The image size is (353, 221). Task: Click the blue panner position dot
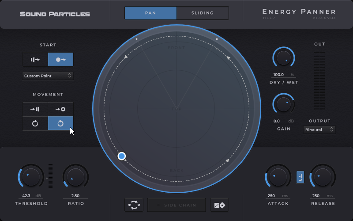click(x=122, y=156)
